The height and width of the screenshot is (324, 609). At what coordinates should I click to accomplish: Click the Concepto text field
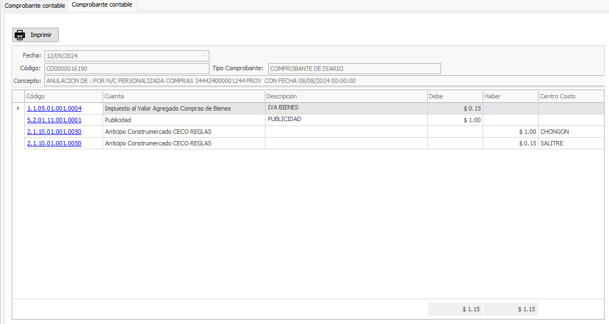324,81
